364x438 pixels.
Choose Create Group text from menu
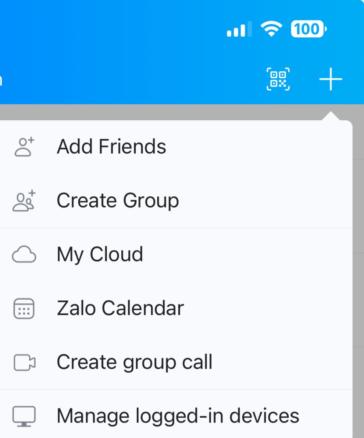pyautogui.click(x=117, y=201)
